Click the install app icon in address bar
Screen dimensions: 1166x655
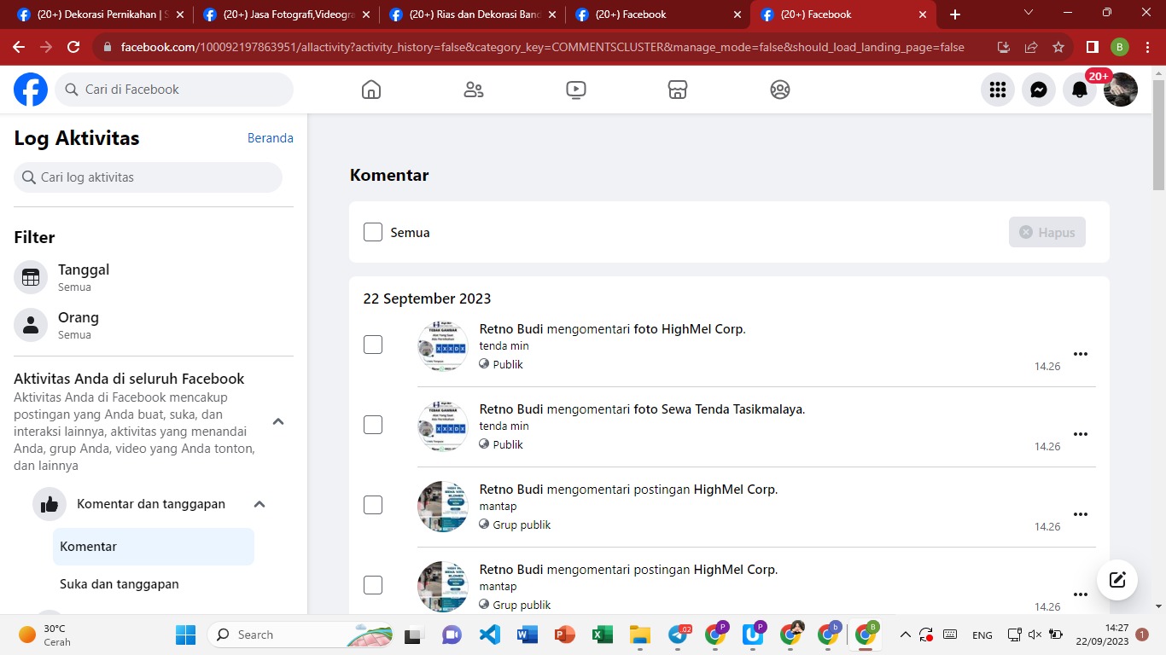tap(1004, 47)
